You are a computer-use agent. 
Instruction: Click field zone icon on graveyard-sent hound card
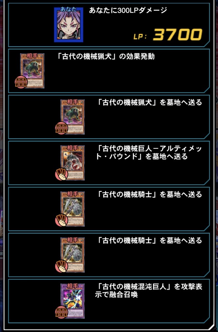[61, 128]
